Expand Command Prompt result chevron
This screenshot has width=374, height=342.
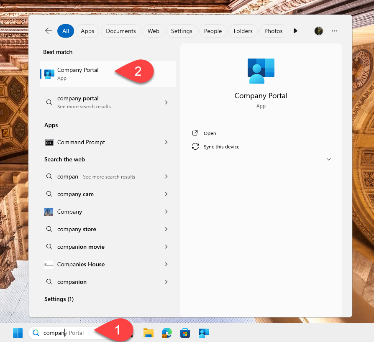pyautogui.click(x=166, y=142)
